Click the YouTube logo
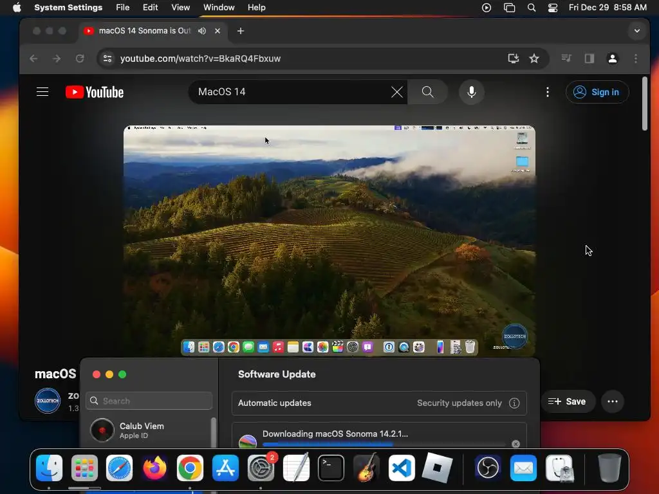Viewport: 659px width, 494px height. pyautogui.click(x=95, y=92)
